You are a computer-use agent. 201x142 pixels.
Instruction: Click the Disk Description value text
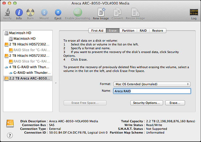coord(74,121)
